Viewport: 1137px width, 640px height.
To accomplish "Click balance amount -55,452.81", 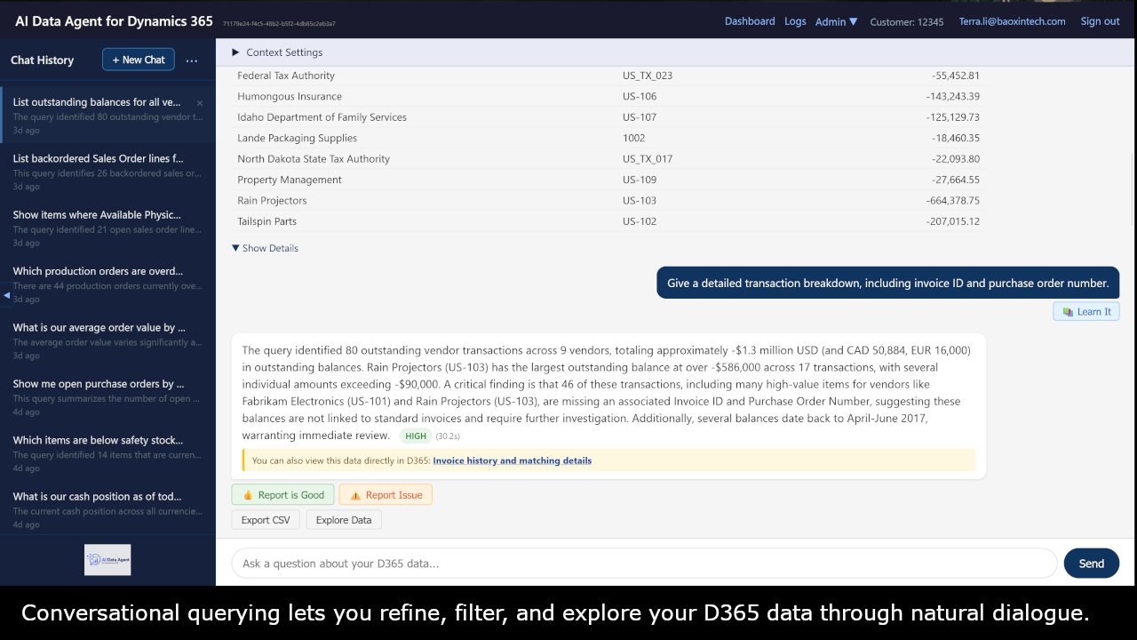I will 956,76.
